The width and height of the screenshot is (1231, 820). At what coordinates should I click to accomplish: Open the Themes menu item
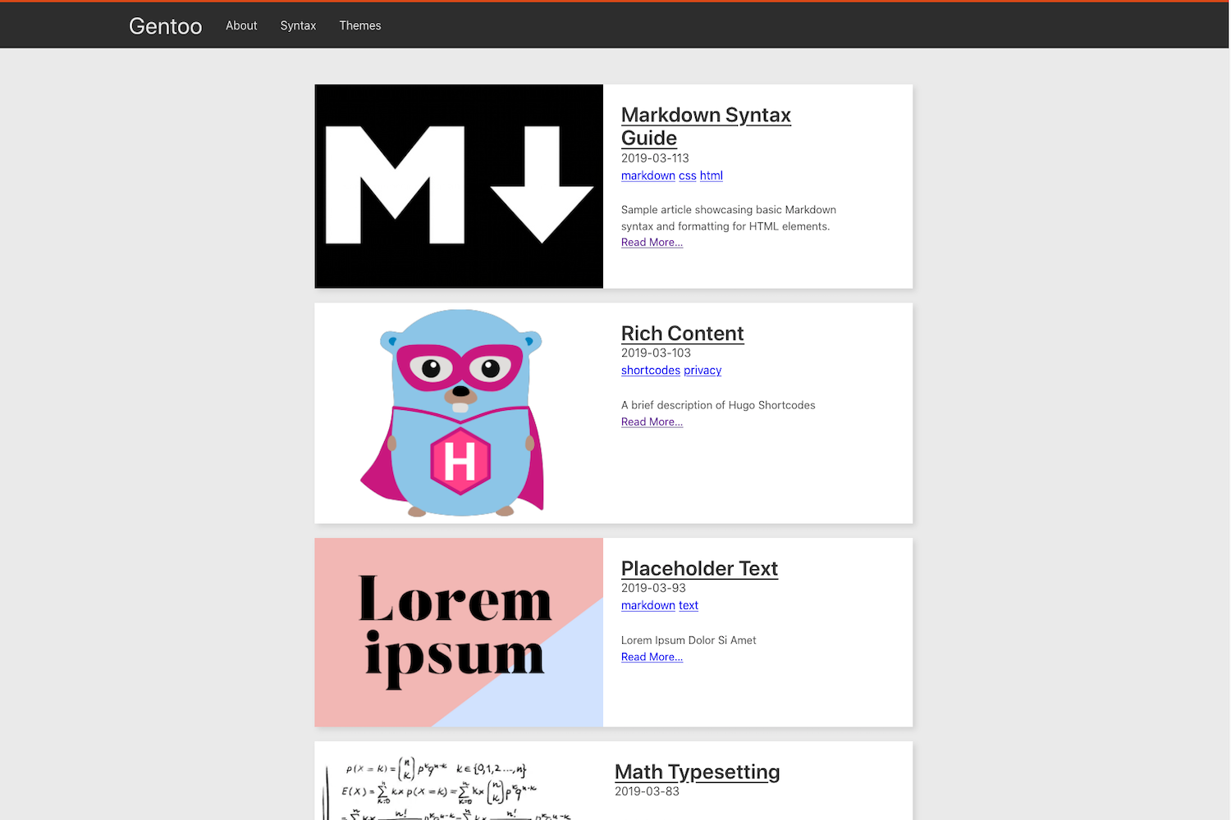(360, 25)
